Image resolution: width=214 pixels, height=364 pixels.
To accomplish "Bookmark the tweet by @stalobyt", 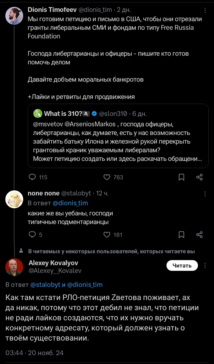I will pyautogui.click(x=181, y=235).
